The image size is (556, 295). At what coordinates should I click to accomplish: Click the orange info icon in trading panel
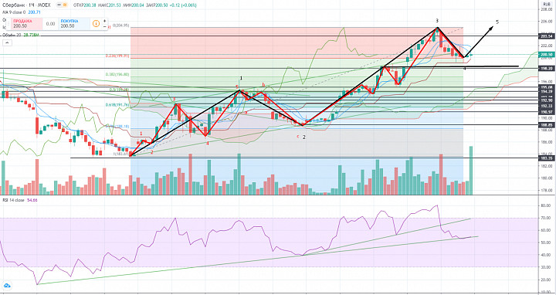(96, 24)
